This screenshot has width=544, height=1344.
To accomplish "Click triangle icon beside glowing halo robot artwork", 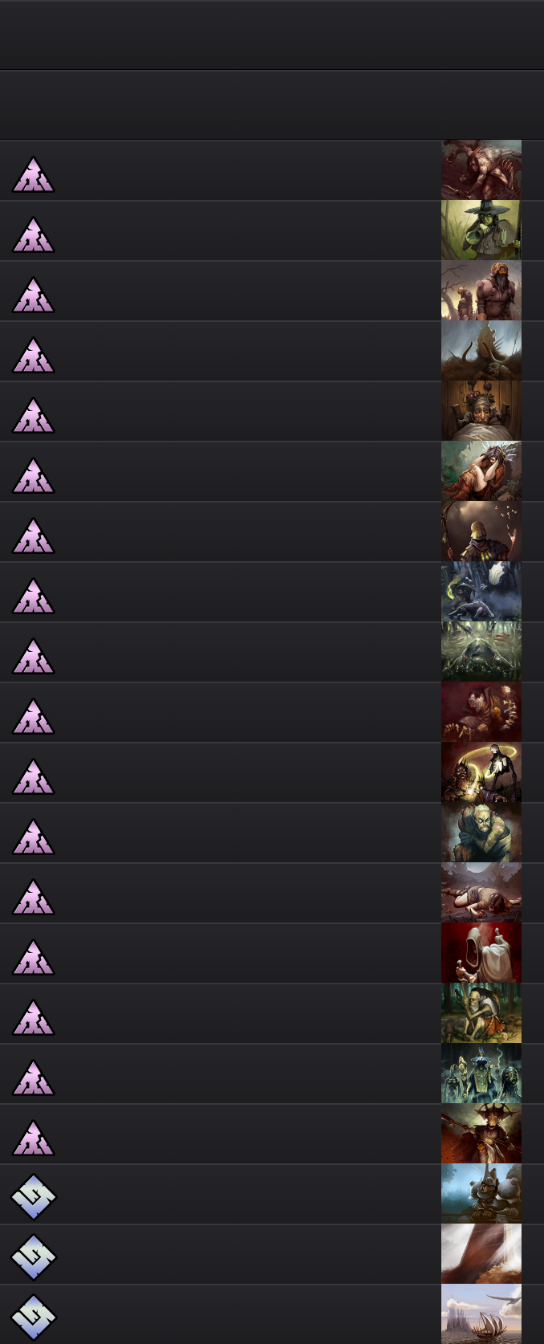I will point(33,777).
